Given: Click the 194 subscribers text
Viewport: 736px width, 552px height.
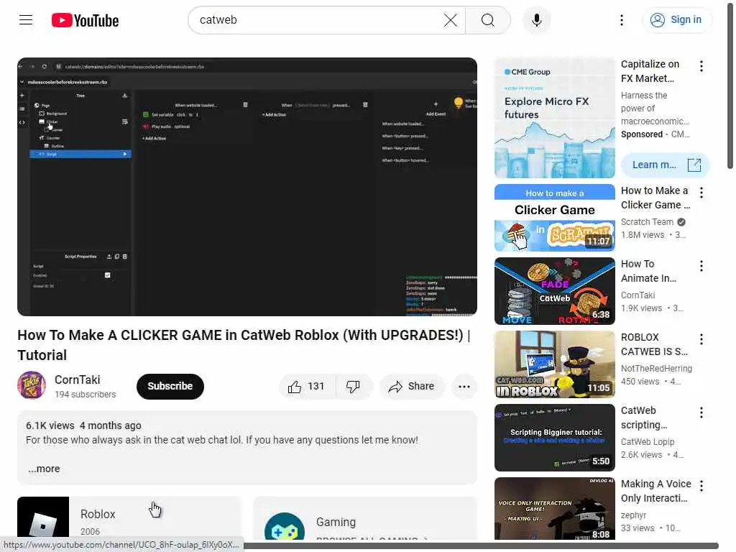Looking at the screenshot, I should tap(85, 395).
